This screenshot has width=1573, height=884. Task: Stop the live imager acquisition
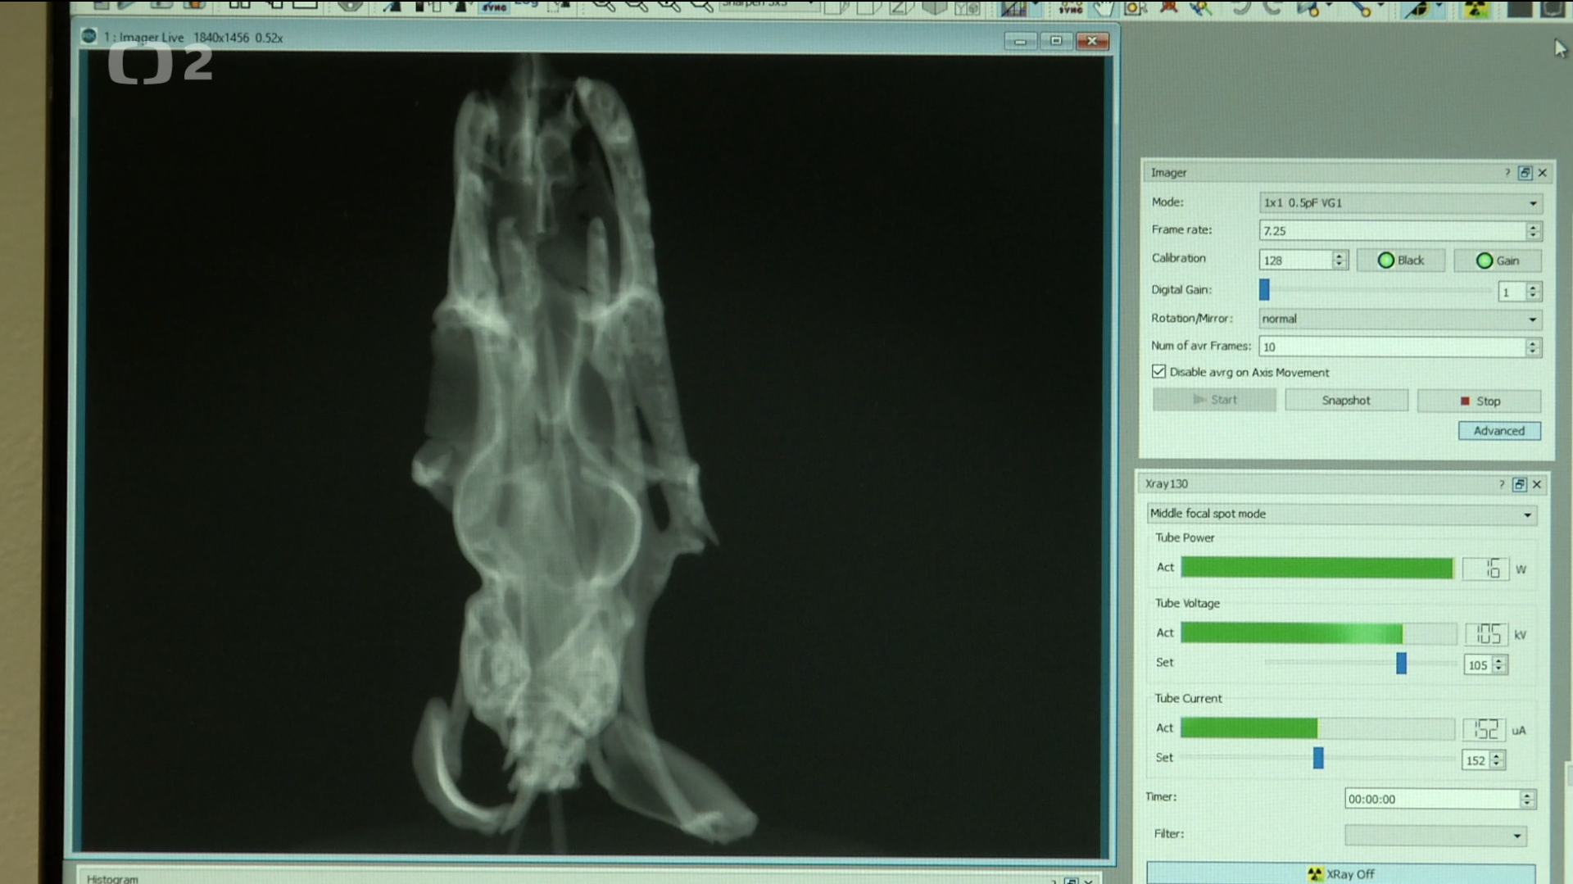click(1479, 401)
